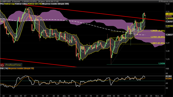
Task: Select the 'Keltner milieu' legend label
Action: pyautogui.click(x=21, y=4)
